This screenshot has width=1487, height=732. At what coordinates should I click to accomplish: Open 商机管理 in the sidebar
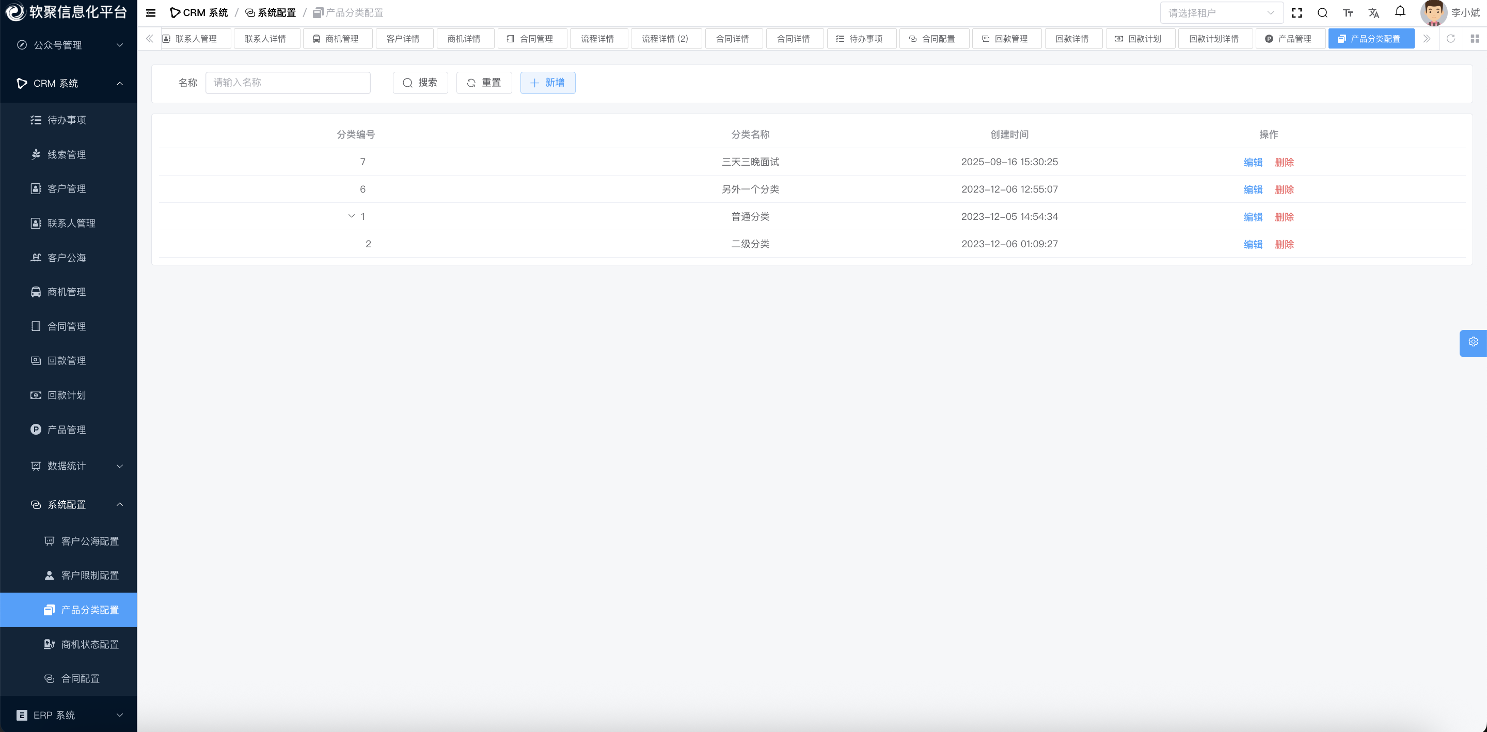[x=67, y=292]
